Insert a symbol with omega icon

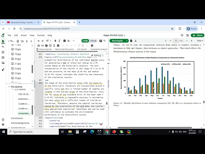pyautogui.click(x=68, y=41)
